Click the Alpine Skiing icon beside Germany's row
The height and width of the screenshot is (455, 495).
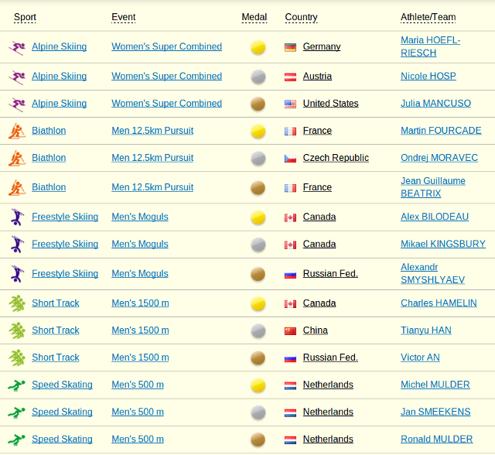pos(16,47)
